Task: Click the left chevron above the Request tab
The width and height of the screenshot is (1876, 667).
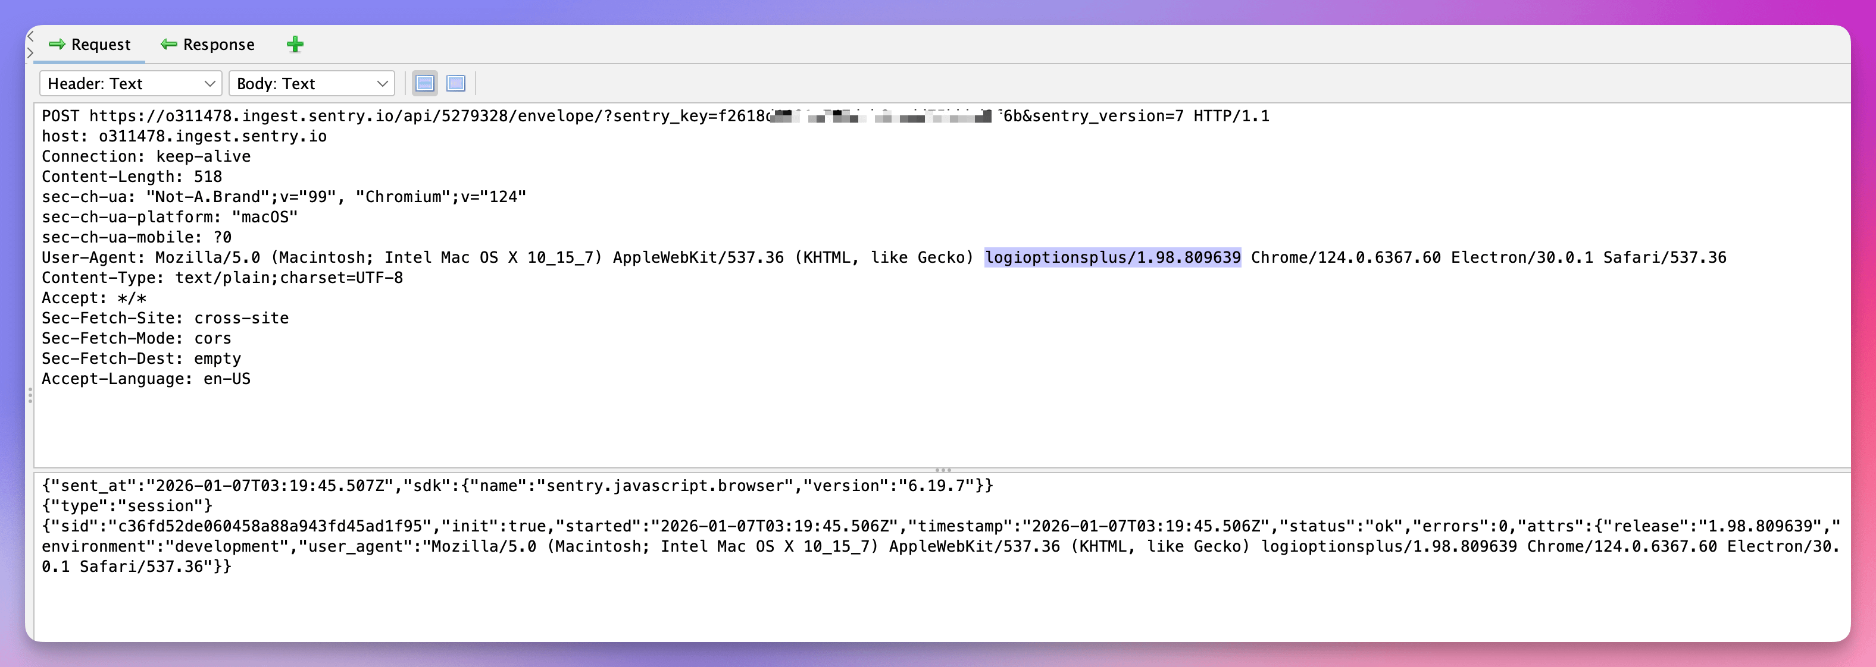Action: (x=30, y=36)
